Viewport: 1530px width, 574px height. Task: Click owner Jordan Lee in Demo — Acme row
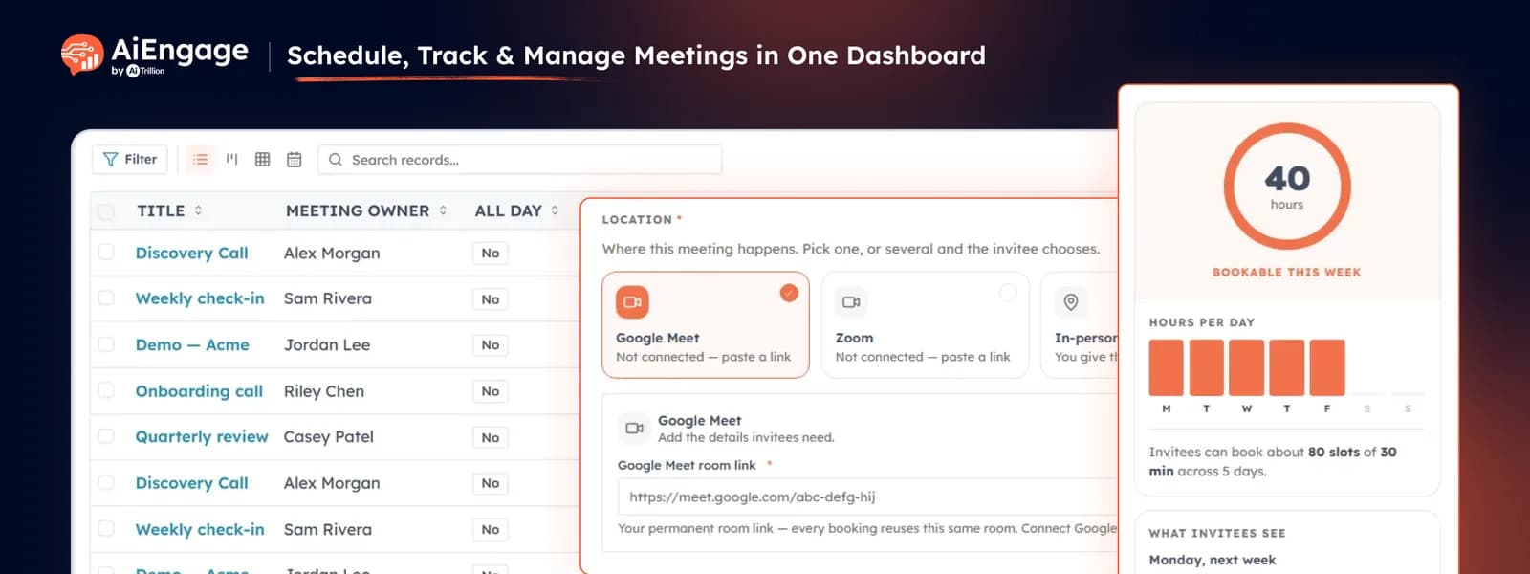coord(327,344)
